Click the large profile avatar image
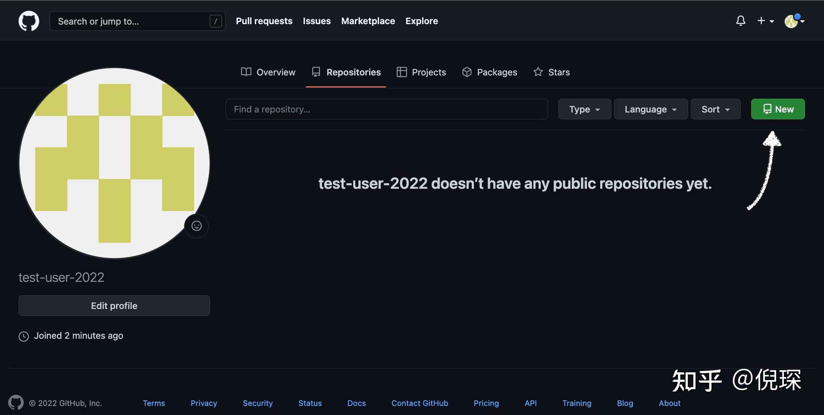Image resolution: width=824 pixels, height=415 pixels. (x=114, y=163)
